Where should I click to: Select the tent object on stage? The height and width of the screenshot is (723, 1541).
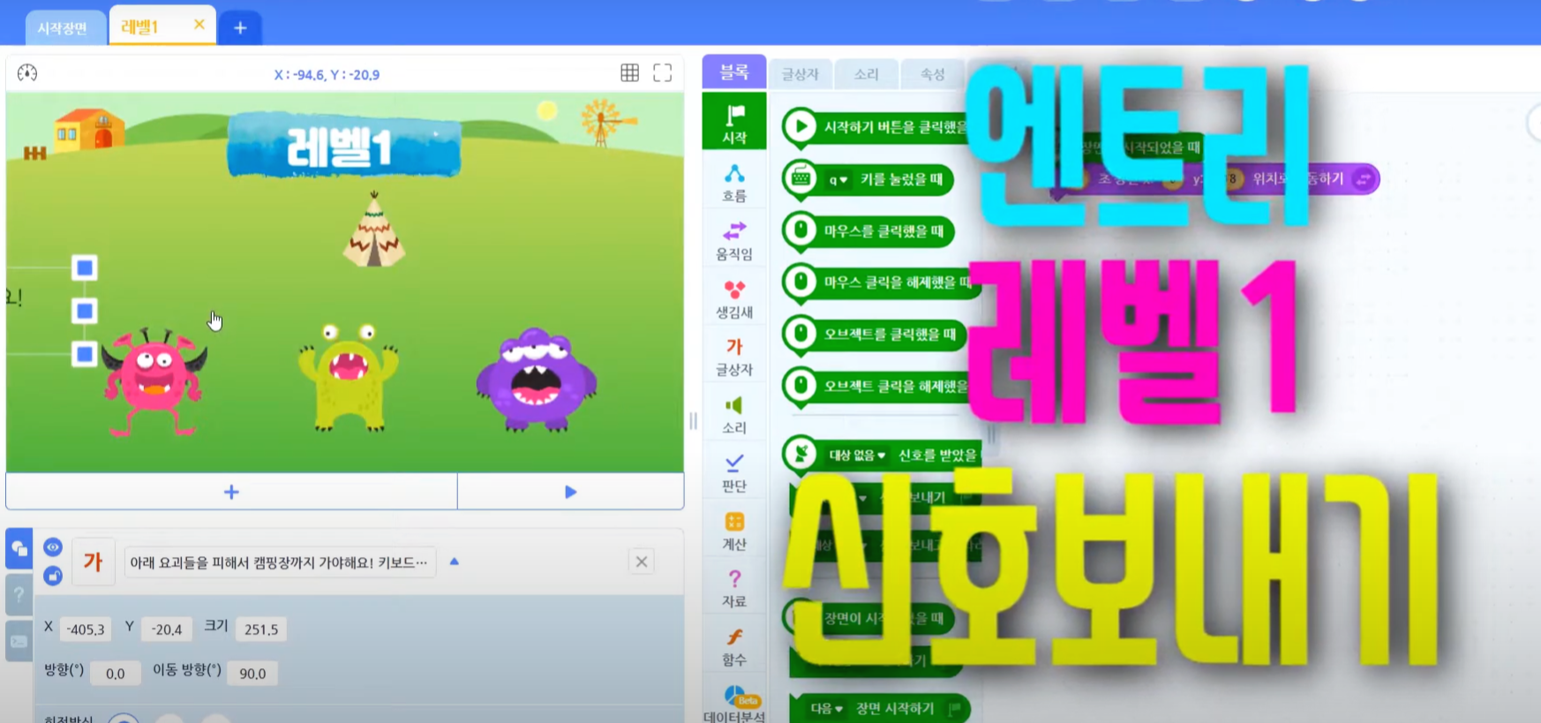pos(374,231)
